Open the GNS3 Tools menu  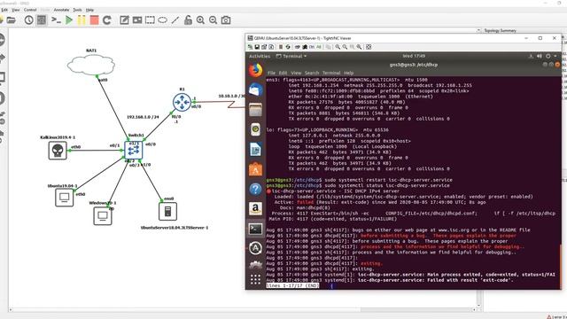coord(77,10)
